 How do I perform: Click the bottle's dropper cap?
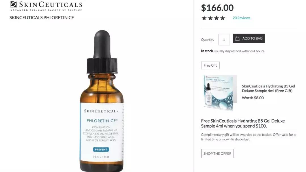102,52
